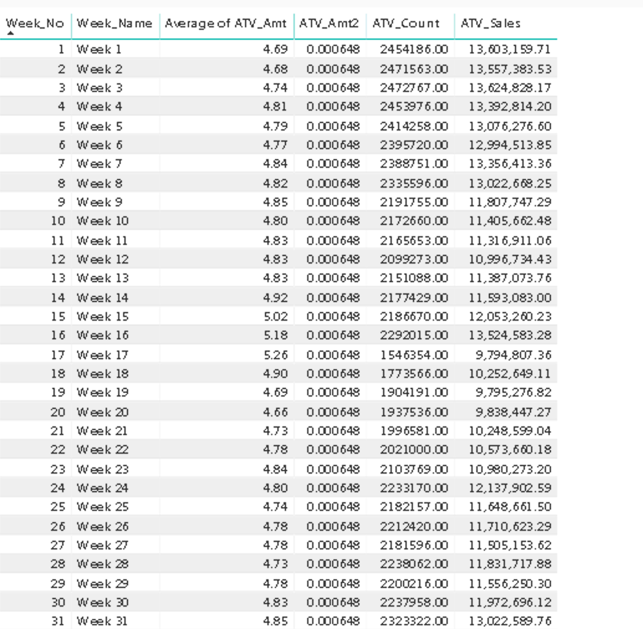Select the 'Week 29' name cell
This screenshot has width=643, height=629.
(103, 584)
